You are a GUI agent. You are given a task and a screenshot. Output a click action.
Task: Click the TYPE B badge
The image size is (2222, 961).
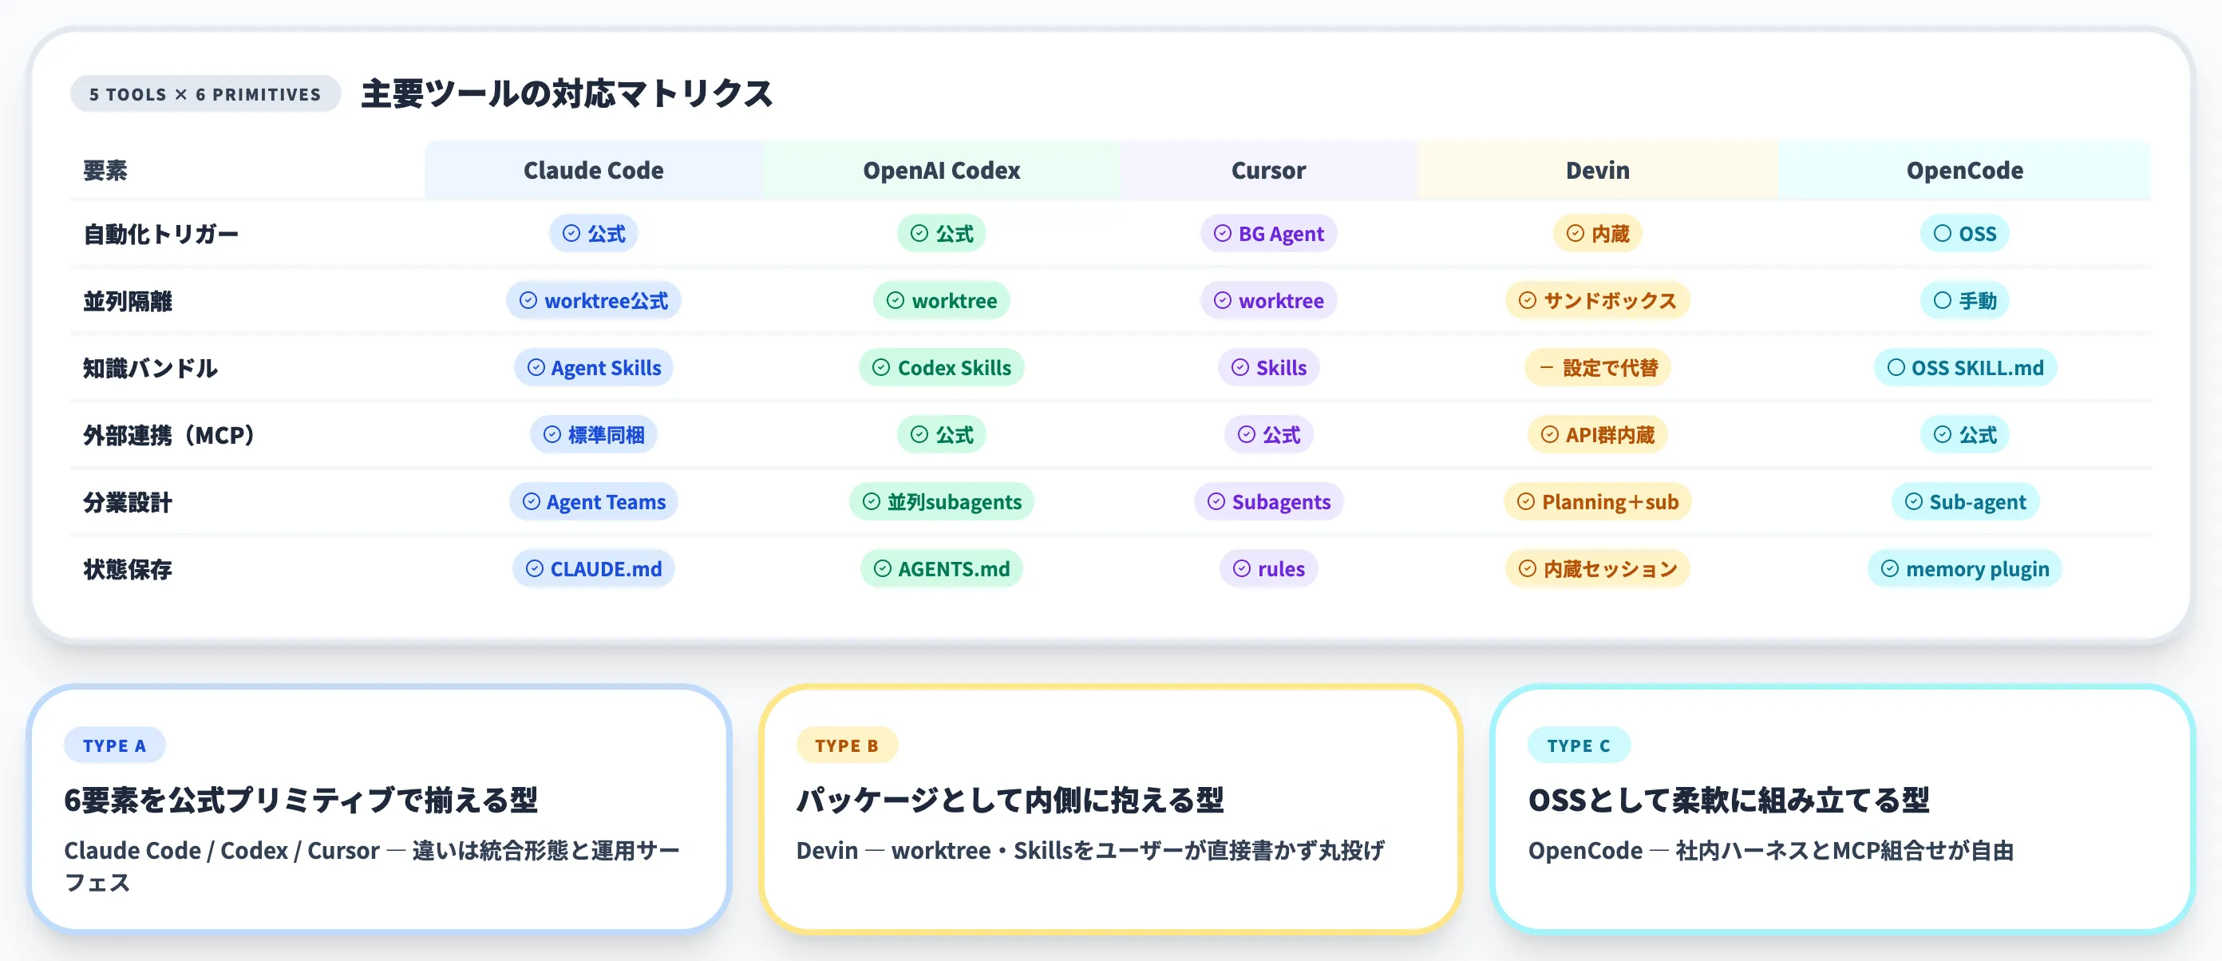(x=846, y=745)
